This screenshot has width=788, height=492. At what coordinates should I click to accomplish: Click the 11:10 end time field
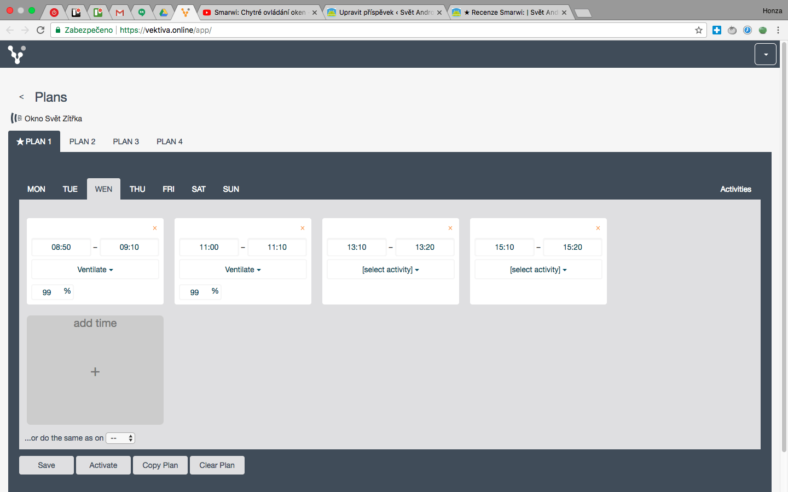point(277,247)
